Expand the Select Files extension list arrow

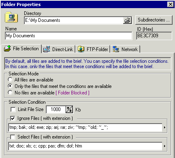[164, 146]
